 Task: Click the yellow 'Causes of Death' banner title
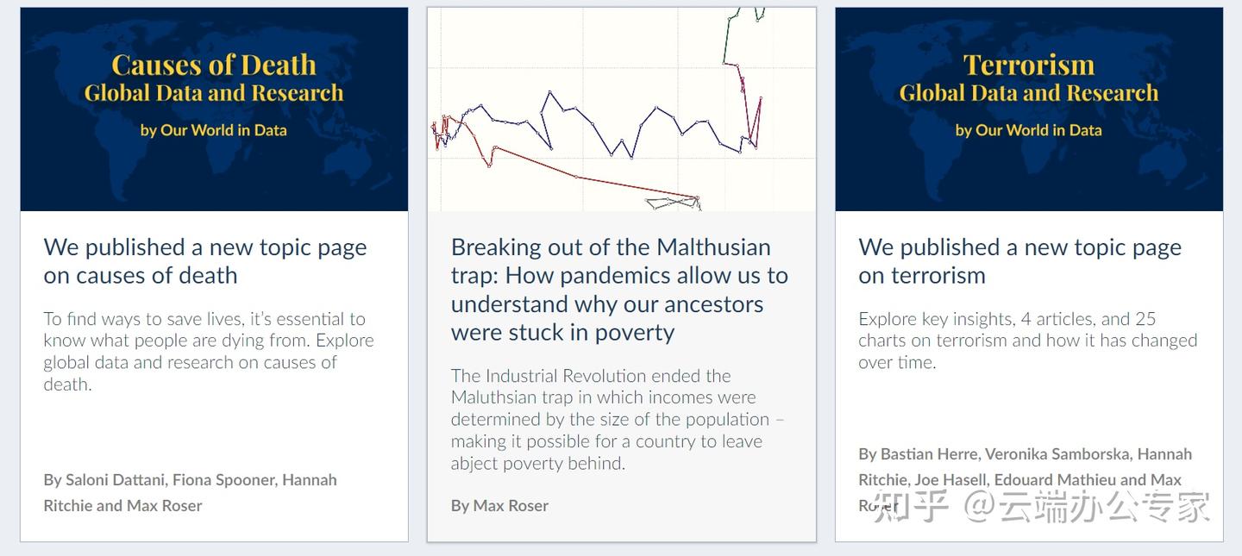click(x=214, y=65)
